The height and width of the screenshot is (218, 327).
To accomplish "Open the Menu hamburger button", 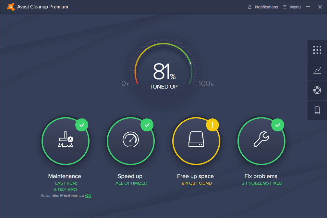I will (x=292, y=7).
